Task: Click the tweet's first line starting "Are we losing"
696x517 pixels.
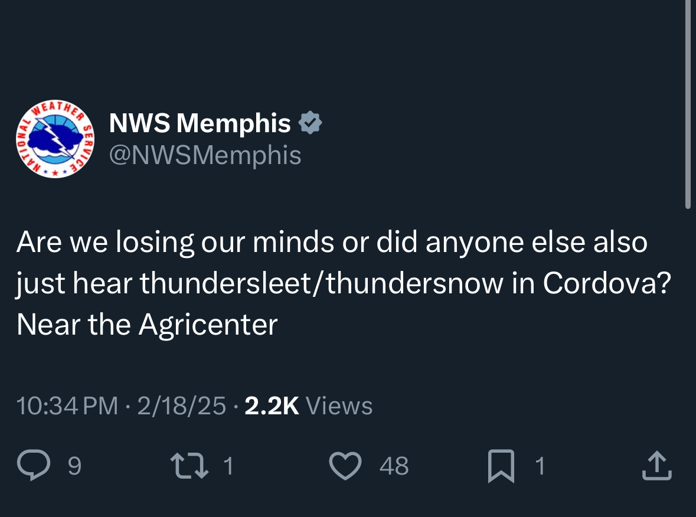Action: click(x=332, y=243)
